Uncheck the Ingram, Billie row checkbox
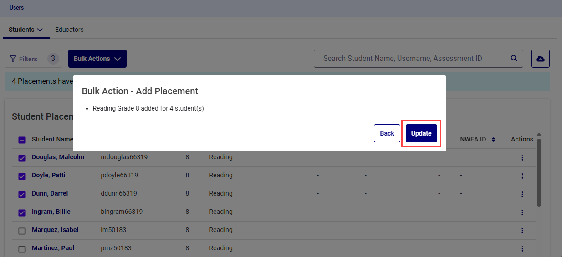This screenshot has height=257, width=562. coord(22,213)
